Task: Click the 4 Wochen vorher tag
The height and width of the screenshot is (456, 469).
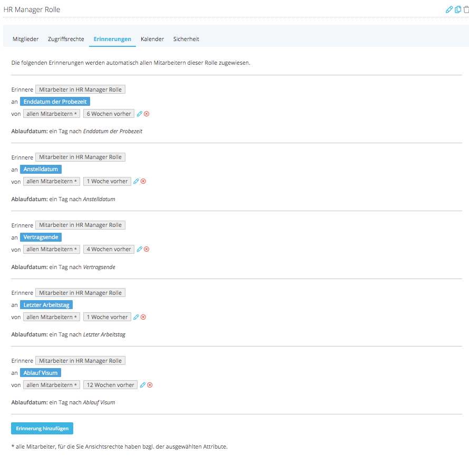Action: 109,249
